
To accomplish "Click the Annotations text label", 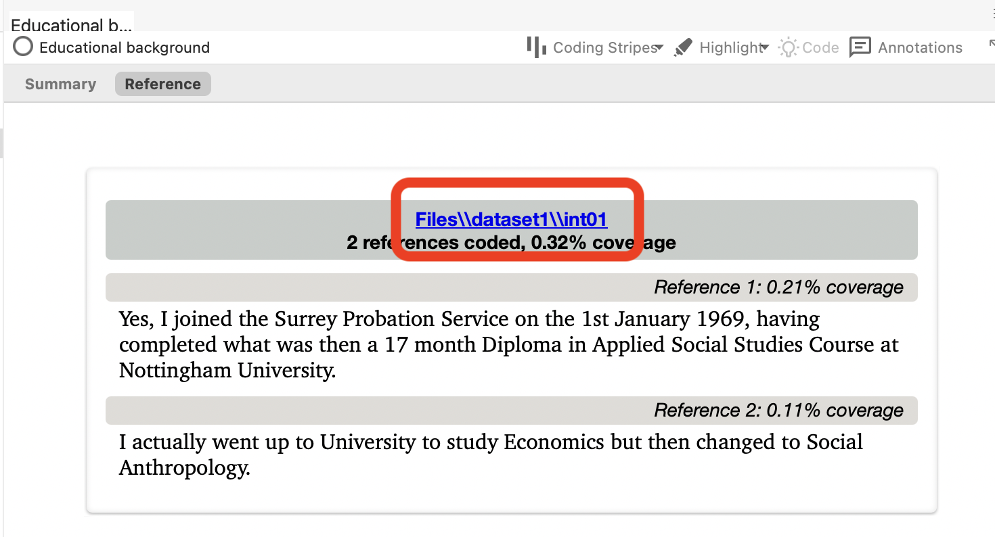I will (x=920, y=47).
